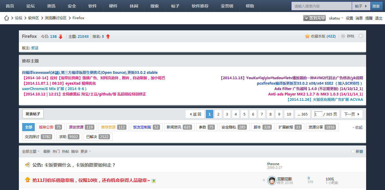Go to 休闲 in the top navigation
The image size is (385, 190).
pyautogui.click(x=134, y=6)
